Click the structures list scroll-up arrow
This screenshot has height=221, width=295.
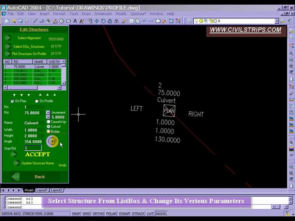[63, 61]
